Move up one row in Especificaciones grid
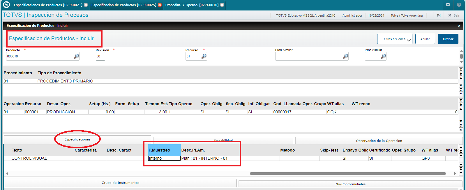 (x=461, y=155)
